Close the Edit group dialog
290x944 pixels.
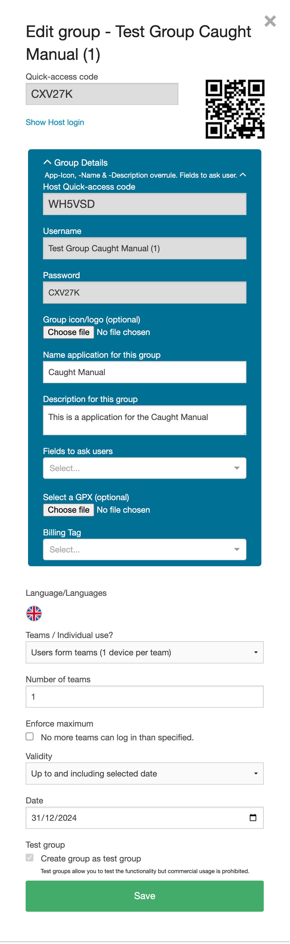[270, 21]
